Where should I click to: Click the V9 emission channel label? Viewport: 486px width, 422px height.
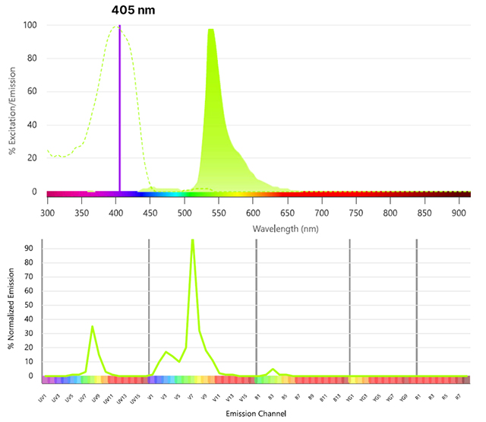[204, 397]
